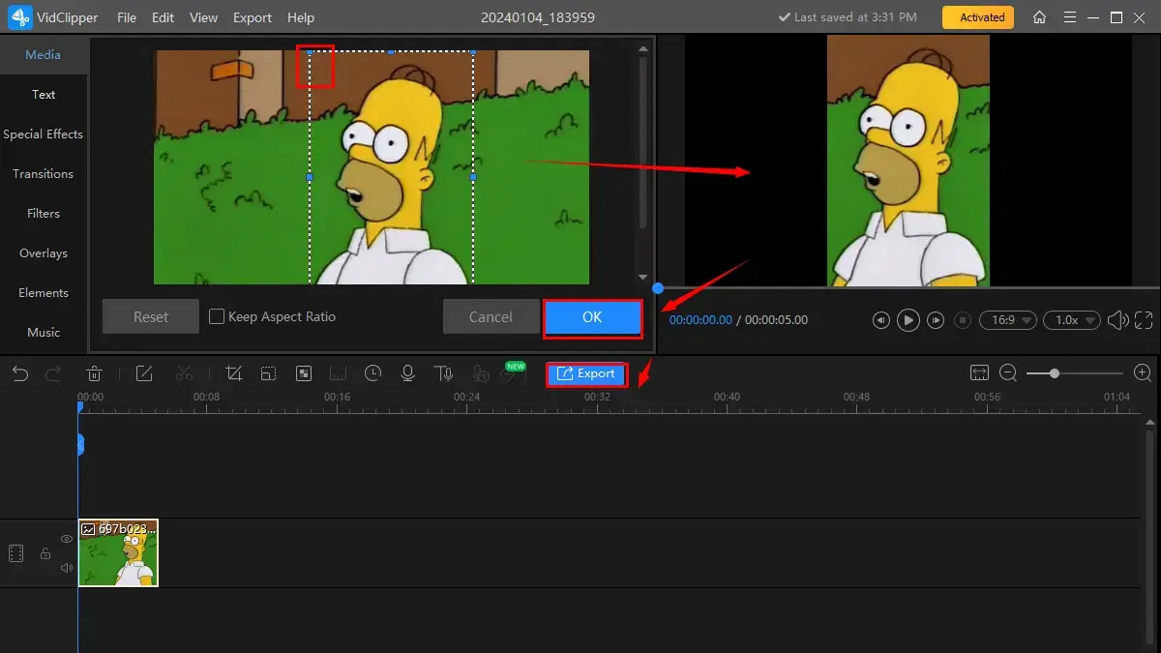
Task: Click the project title 20240104_183959
Action: (x=536, y=17)
